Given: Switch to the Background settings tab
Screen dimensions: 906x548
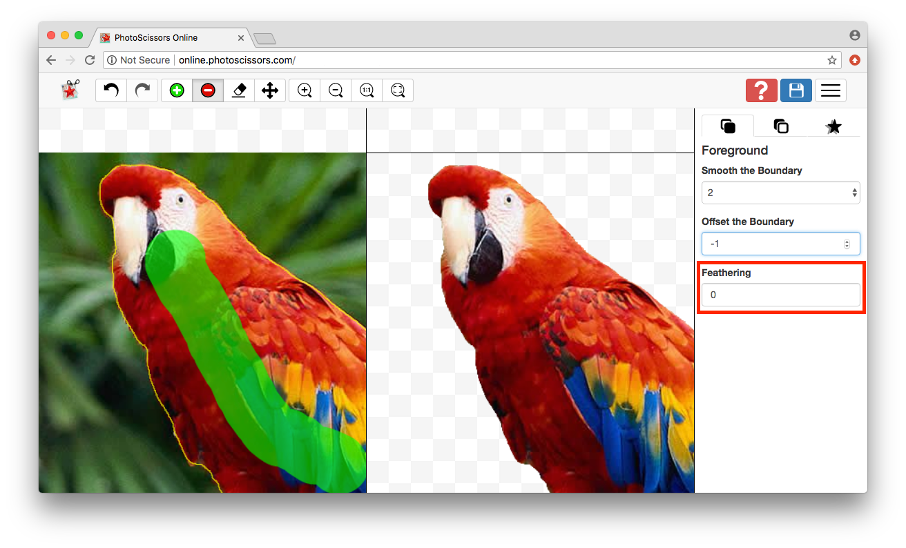Looking at the screenshot, I should pyautogui.click(x=780, y=126).
